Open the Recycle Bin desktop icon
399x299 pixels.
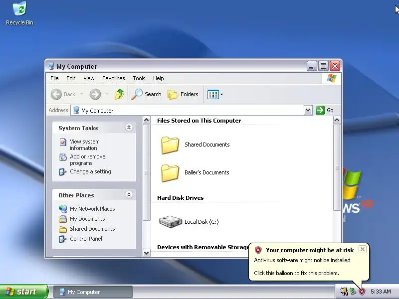pos(19,13)
